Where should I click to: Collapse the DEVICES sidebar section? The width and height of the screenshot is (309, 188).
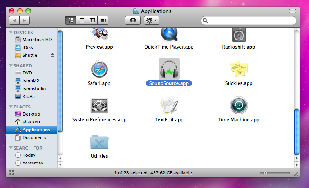tap(11, 33)
